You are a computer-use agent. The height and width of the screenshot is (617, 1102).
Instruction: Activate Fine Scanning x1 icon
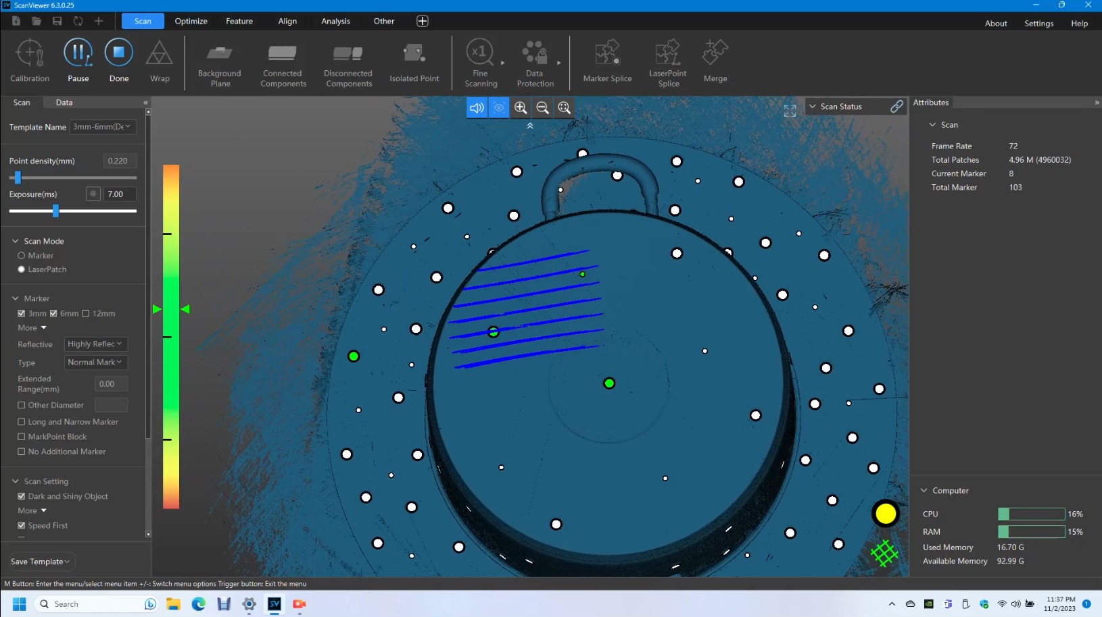[480, 53]
